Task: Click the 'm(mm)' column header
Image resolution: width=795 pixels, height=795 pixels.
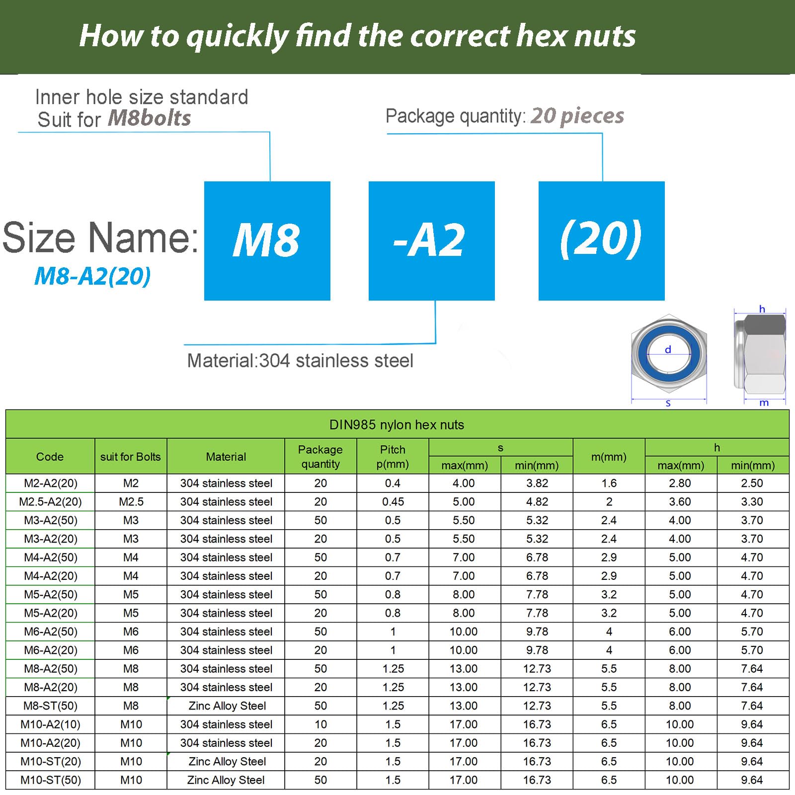Action: point(609,457)
